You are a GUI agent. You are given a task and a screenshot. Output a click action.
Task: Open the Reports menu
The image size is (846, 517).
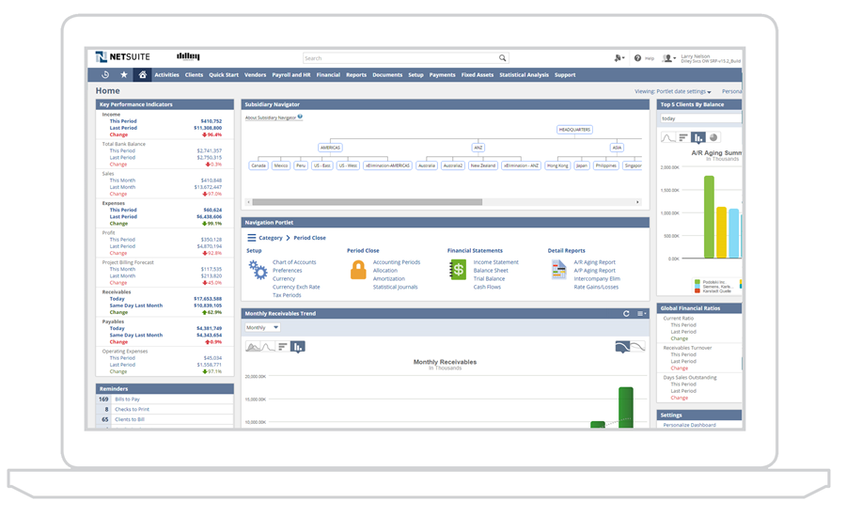point(356,75)
